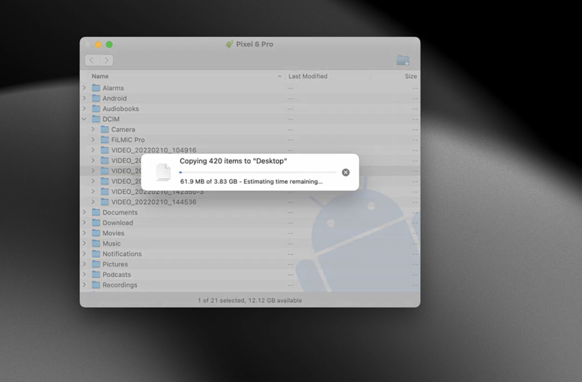Click the Download folder icon

(x=96, y=223)
